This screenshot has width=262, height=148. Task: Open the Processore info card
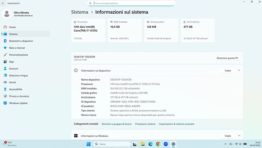88,30
